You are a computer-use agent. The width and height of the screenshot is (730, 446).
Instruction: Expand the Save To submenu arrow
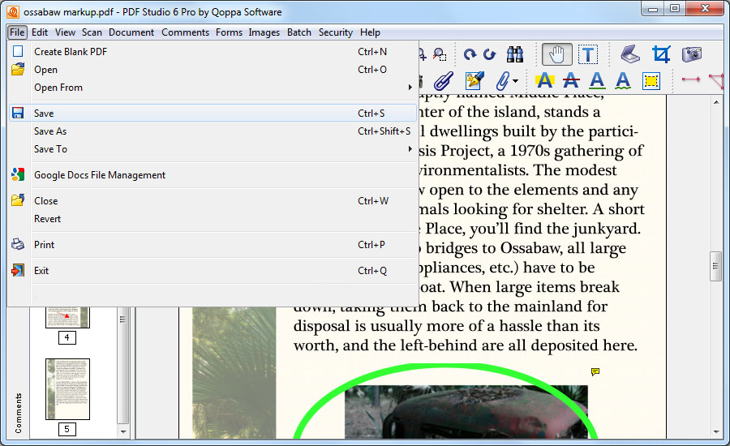(x=410, y=149)
